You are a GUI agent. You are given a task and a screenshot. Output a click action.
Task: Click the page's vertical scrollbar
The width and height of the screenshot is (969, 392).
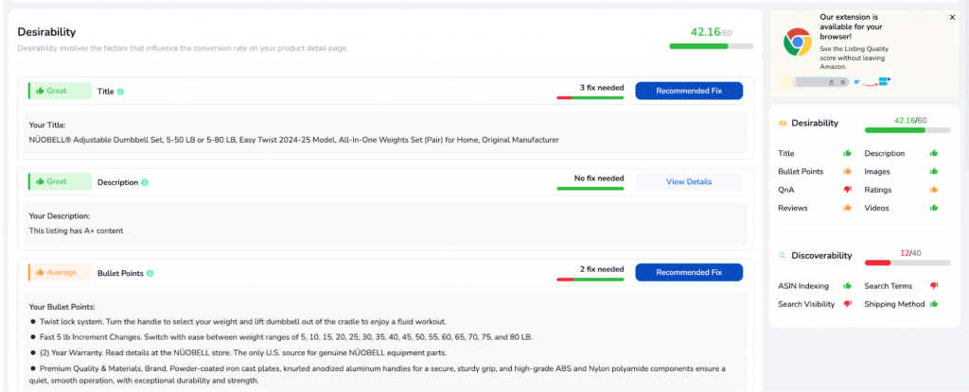pos(966,86)
